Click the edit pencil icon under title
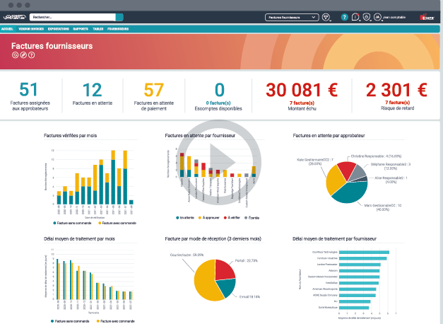443x324 pixels. click(x=23, y=55)
